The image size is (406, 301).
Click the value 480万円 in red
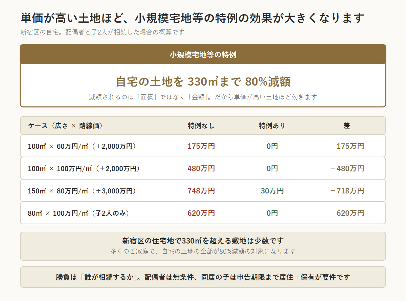coord(201,169)
